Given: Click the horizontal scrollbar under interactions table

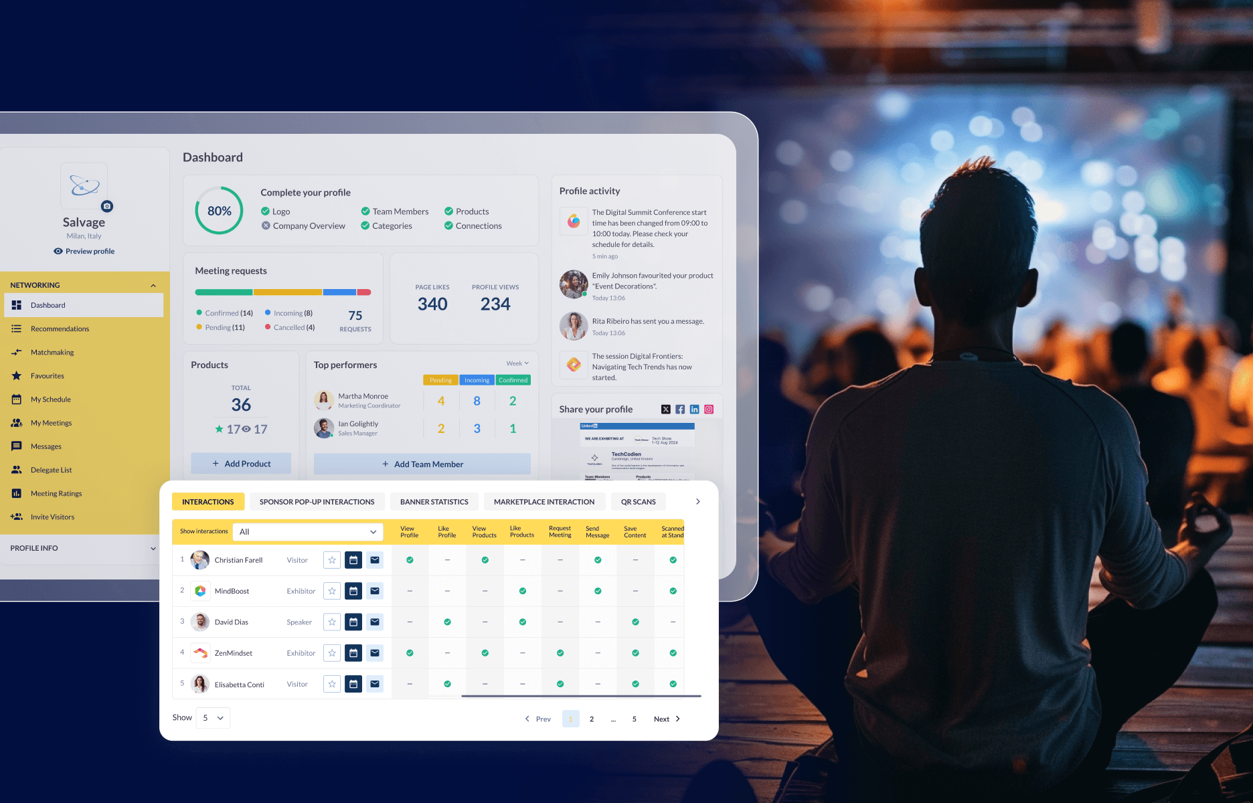Looking at the screenshot, I should click(581, 697).
